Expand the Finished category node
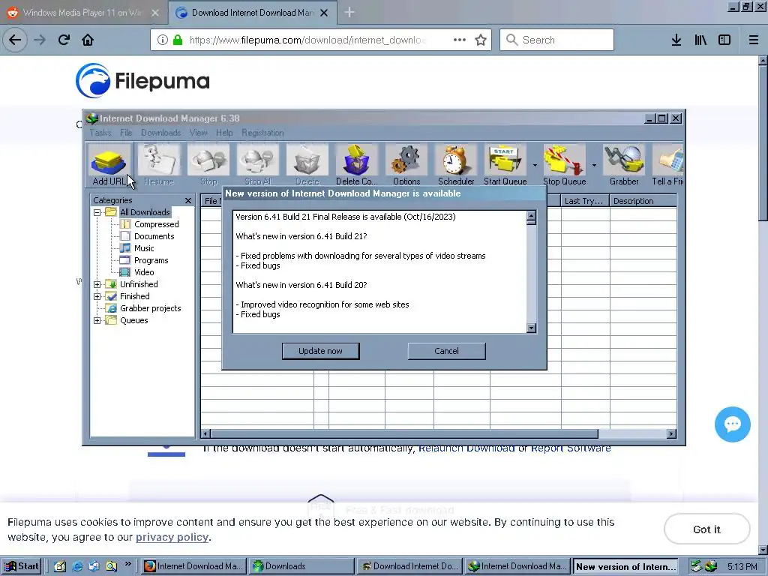 97,296
